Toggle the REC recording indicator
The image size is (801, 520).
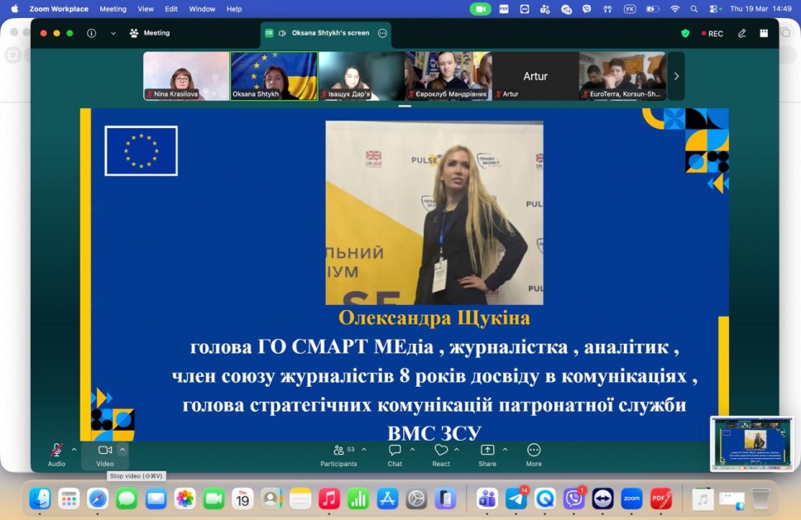(712, 34)
